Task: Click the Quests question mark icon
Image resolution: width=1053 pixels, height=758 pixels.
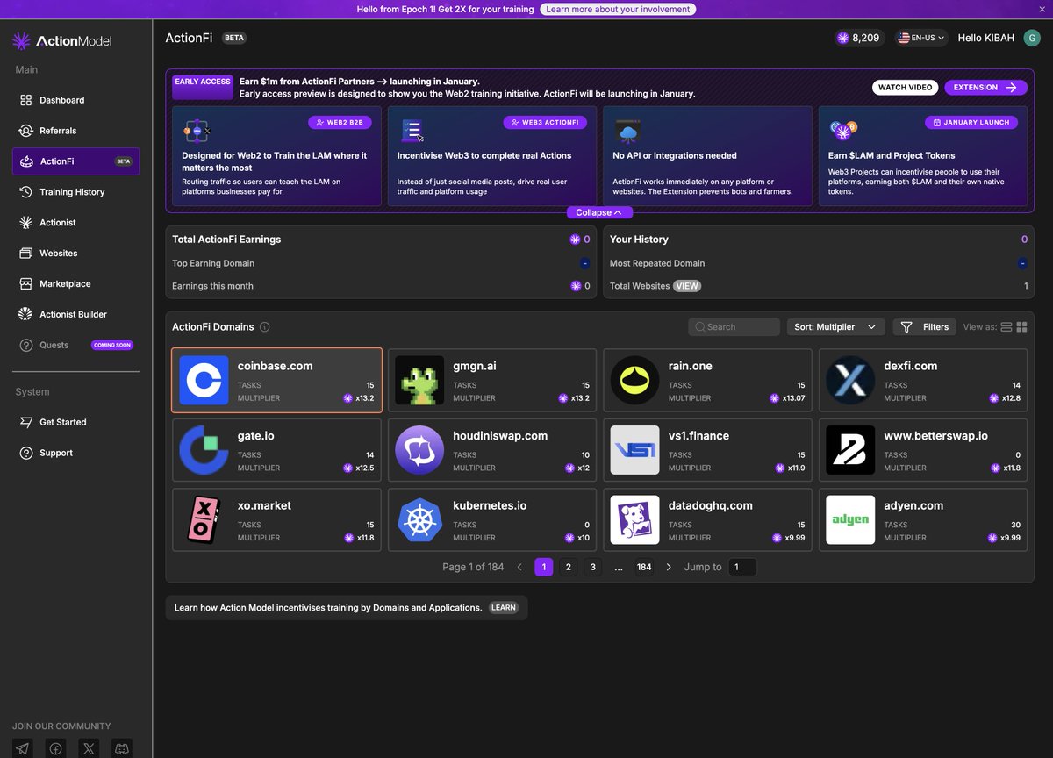Action: [x=26, y=345]
